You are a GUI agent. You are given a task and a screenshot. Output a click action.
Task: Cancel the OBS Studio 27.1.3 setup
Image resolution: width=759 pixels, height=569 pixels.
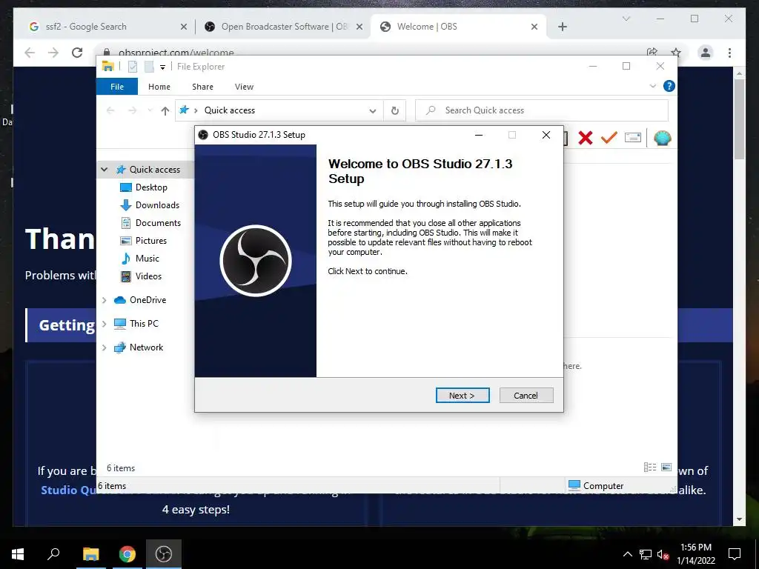pos(526,396)
